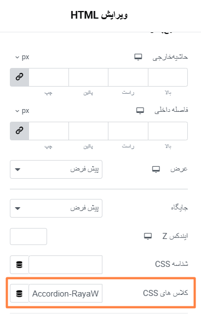
Task: Open the padding responsive device monitor icon
Action: (140, 111)
